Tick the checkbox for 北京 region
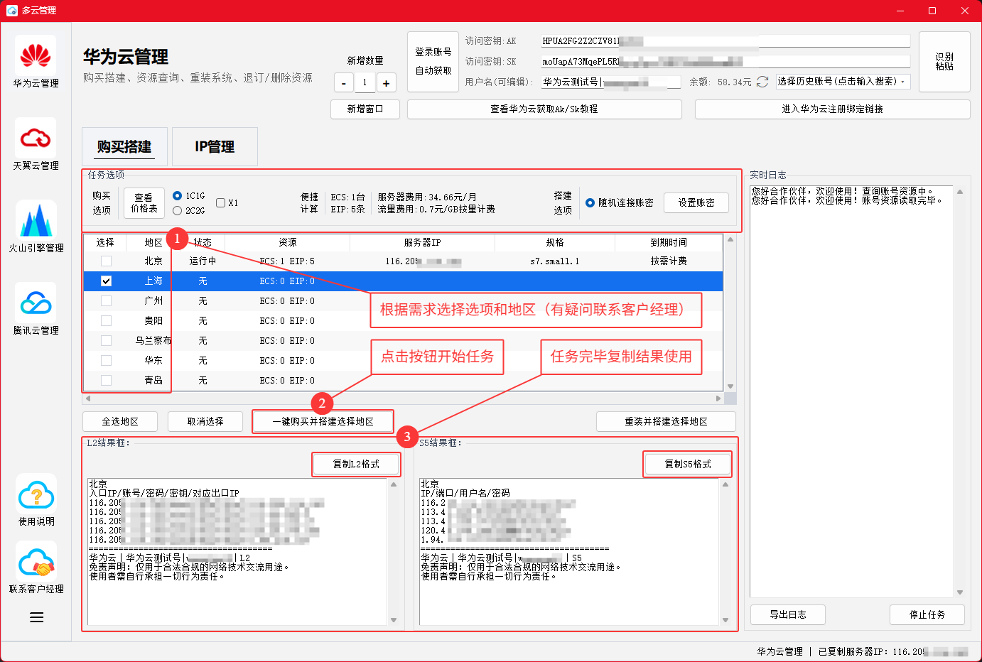Screen dimensions: 982x662 click(106, 261)
